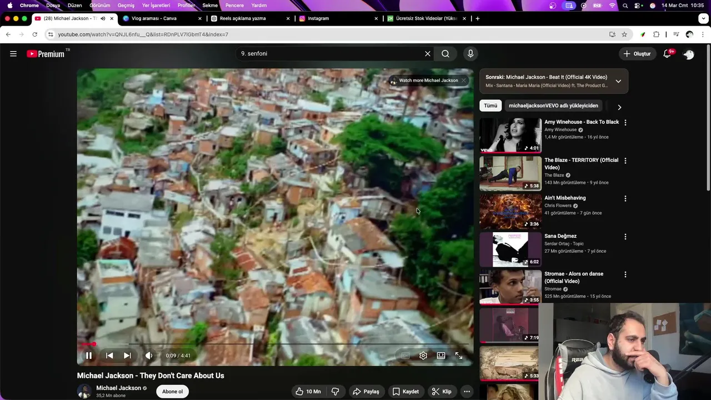Screen dimensions: 711x400
Task: Reload the current page
Action: [34, 34]
